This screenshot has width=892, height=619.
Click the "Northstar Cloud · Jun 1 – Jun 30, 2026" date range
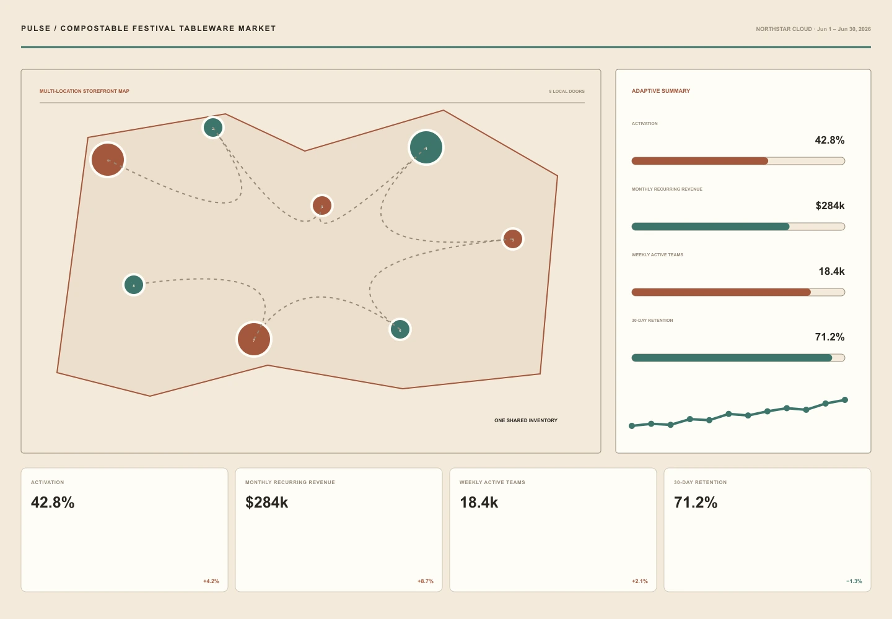click(x=813, y=29)
